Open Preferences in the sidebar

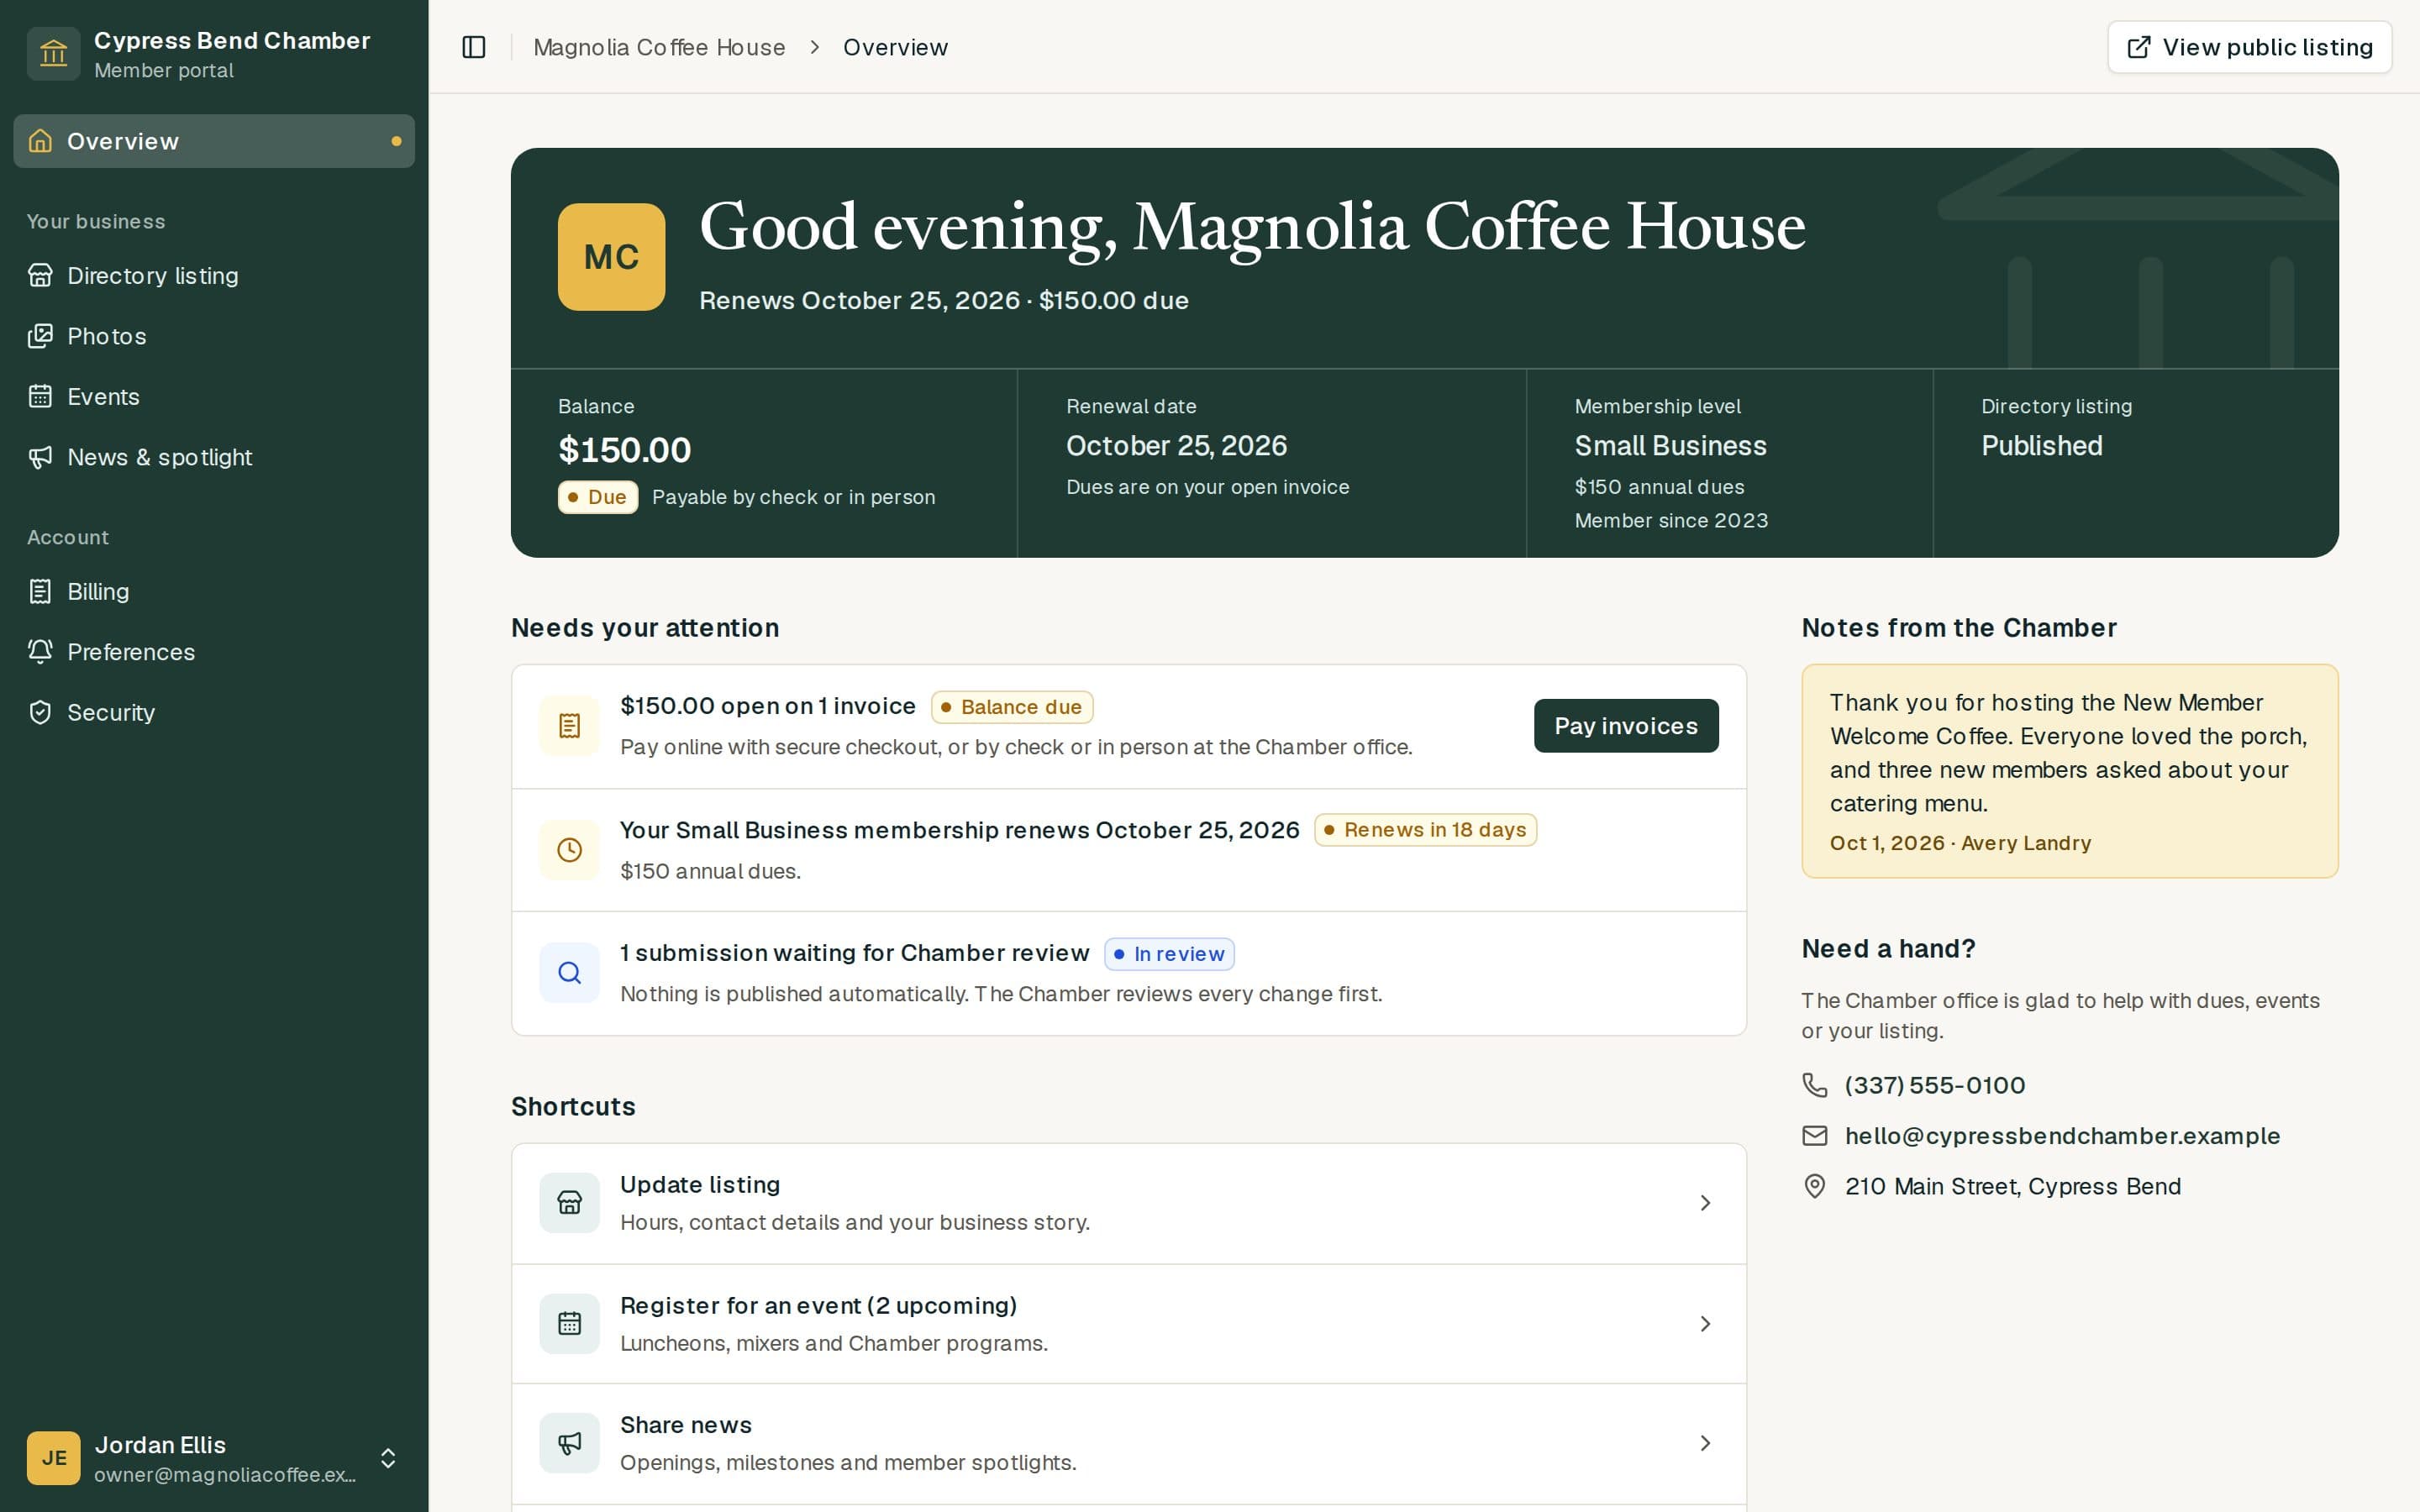(214, 652)
